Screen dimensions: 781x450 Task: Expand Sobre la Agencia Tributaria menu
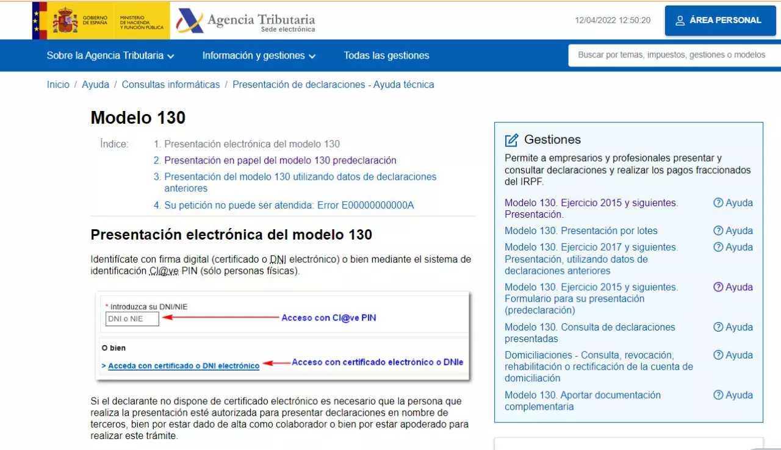pos(110,55)
